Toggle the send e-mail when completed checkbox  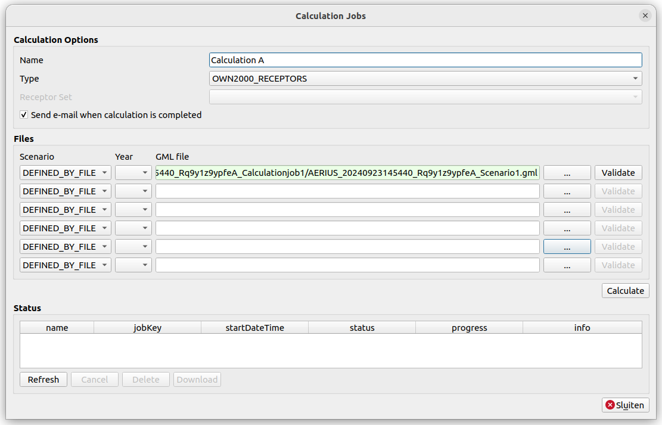(x=24, y=115)
